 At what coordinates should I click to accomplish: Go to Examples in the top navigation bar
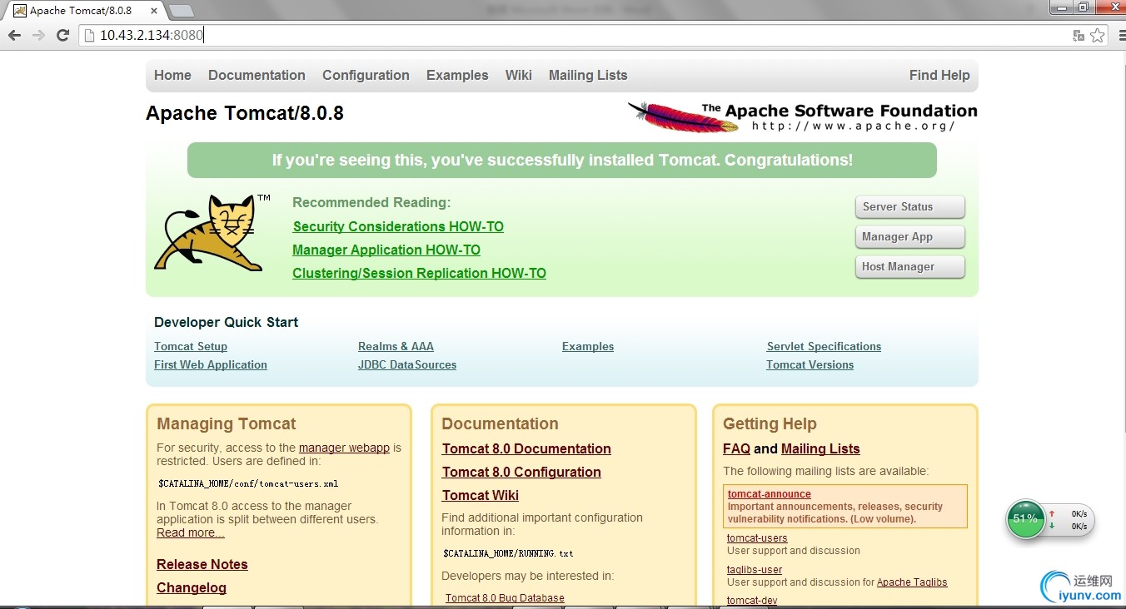457,75
